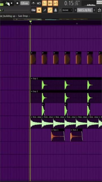Toggle the metronome icon

(x=33, y=3)
